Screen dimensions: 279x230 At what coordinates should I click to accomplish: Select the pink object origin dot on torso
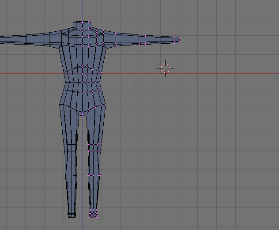(83, 74)
